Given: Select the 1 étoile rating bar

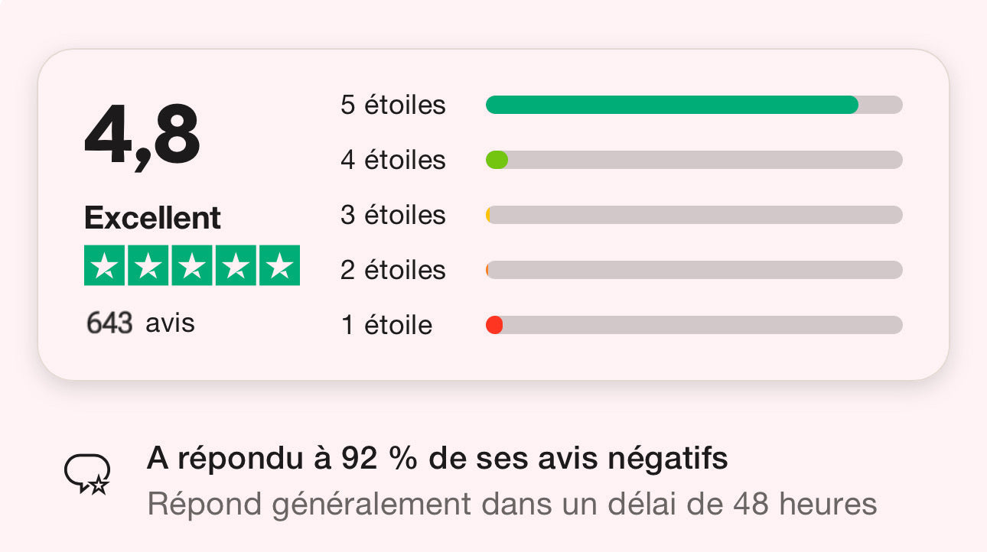Looking at the screenshot, I should [x=694, y=325].
